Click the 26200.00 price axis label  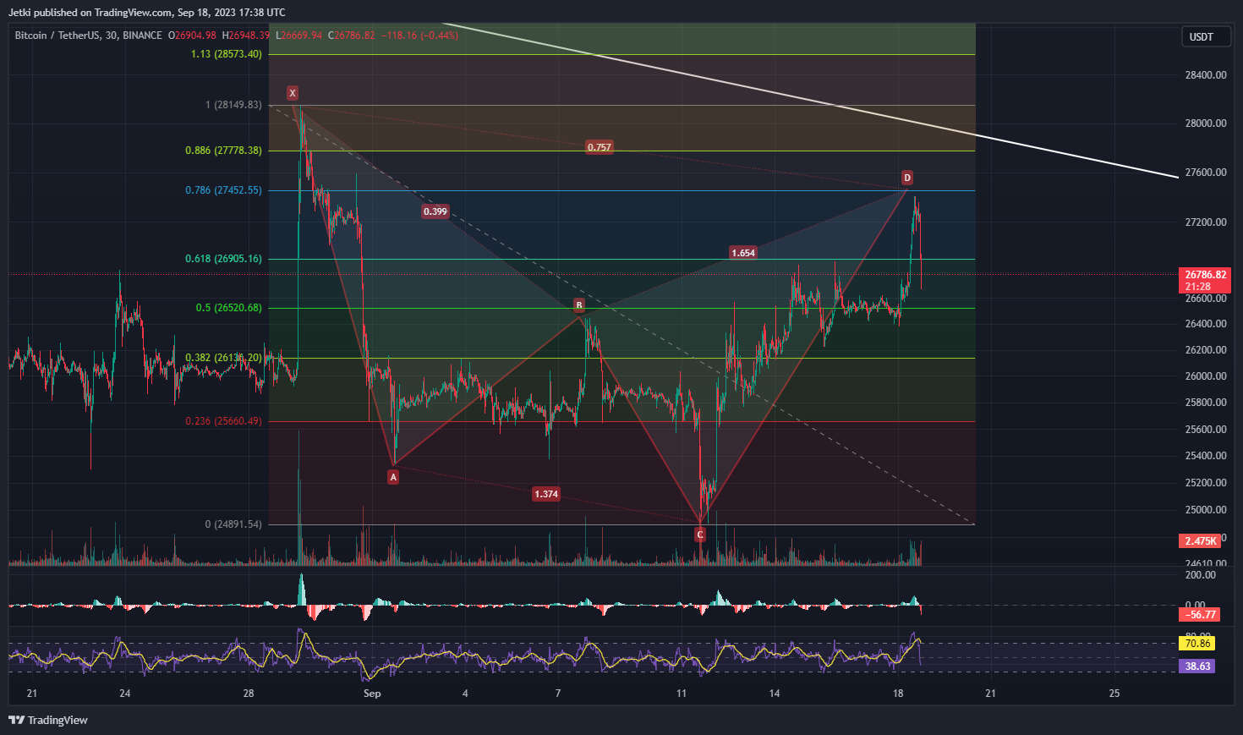point(1206,350)
